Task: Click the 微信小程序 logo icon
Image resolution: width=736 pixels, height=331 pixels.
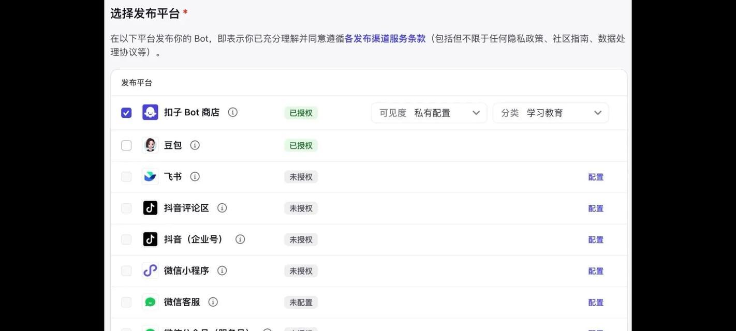Action: click(150, 270)
